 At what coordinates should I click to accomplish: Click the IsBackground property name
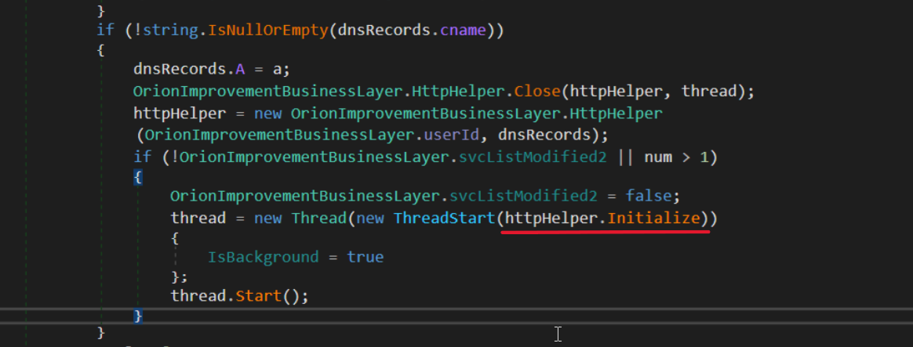pyautogui.click(x=263, y=257)
